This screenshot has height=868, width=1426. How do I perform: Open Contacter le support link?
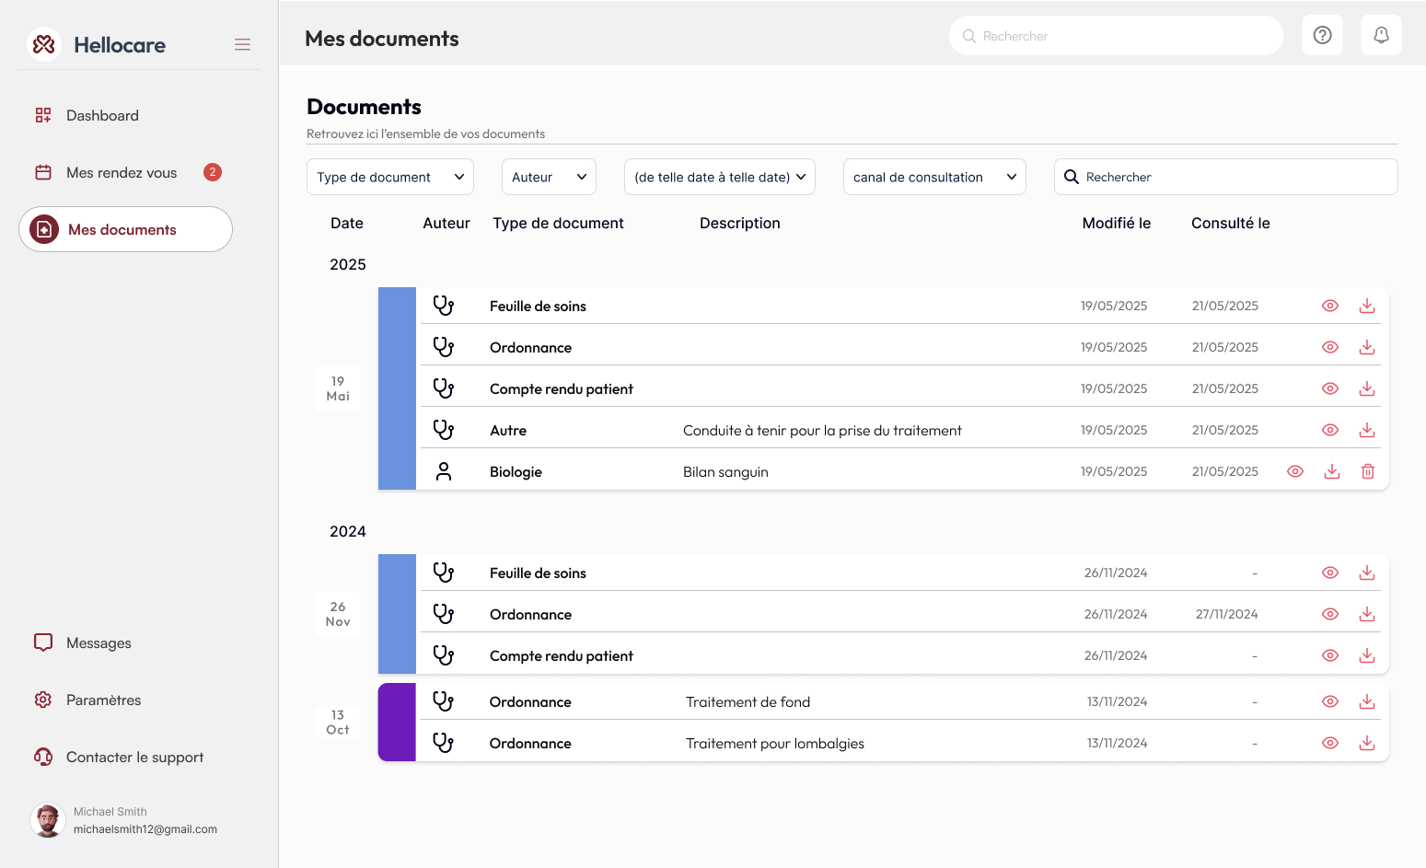click(134, 757)
